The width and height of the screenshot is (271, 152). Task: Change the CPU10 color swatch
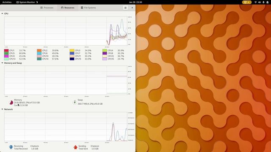pos(39,56)
